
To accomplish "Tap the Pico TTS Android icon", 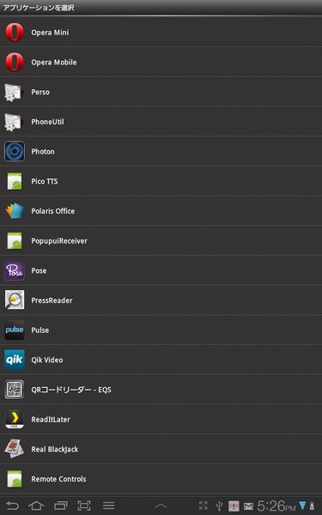I will pos(15,181).
